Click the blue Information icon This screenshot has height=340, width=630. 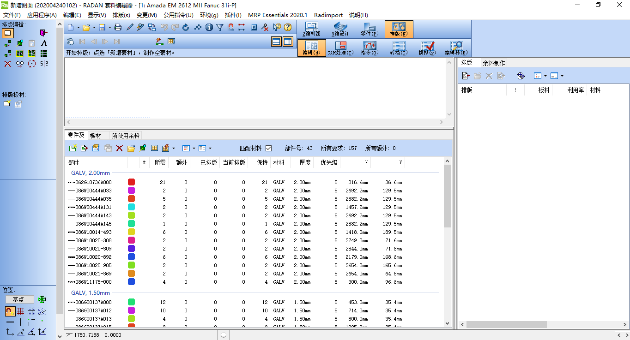point(209,27)
